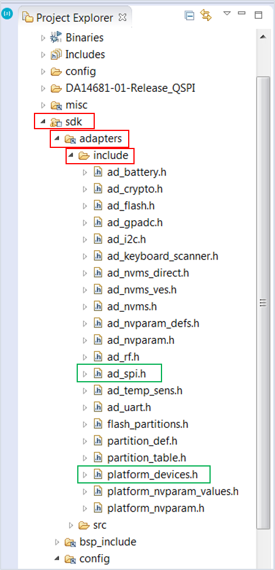Select platform_devices.h file
The height and width of the screenshot is (570, 275).
click(x=152, y=474)
